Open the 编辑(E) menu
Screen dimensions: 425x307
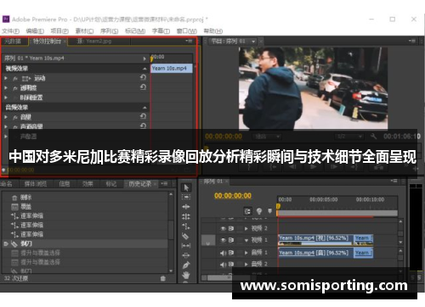(35, 31)
